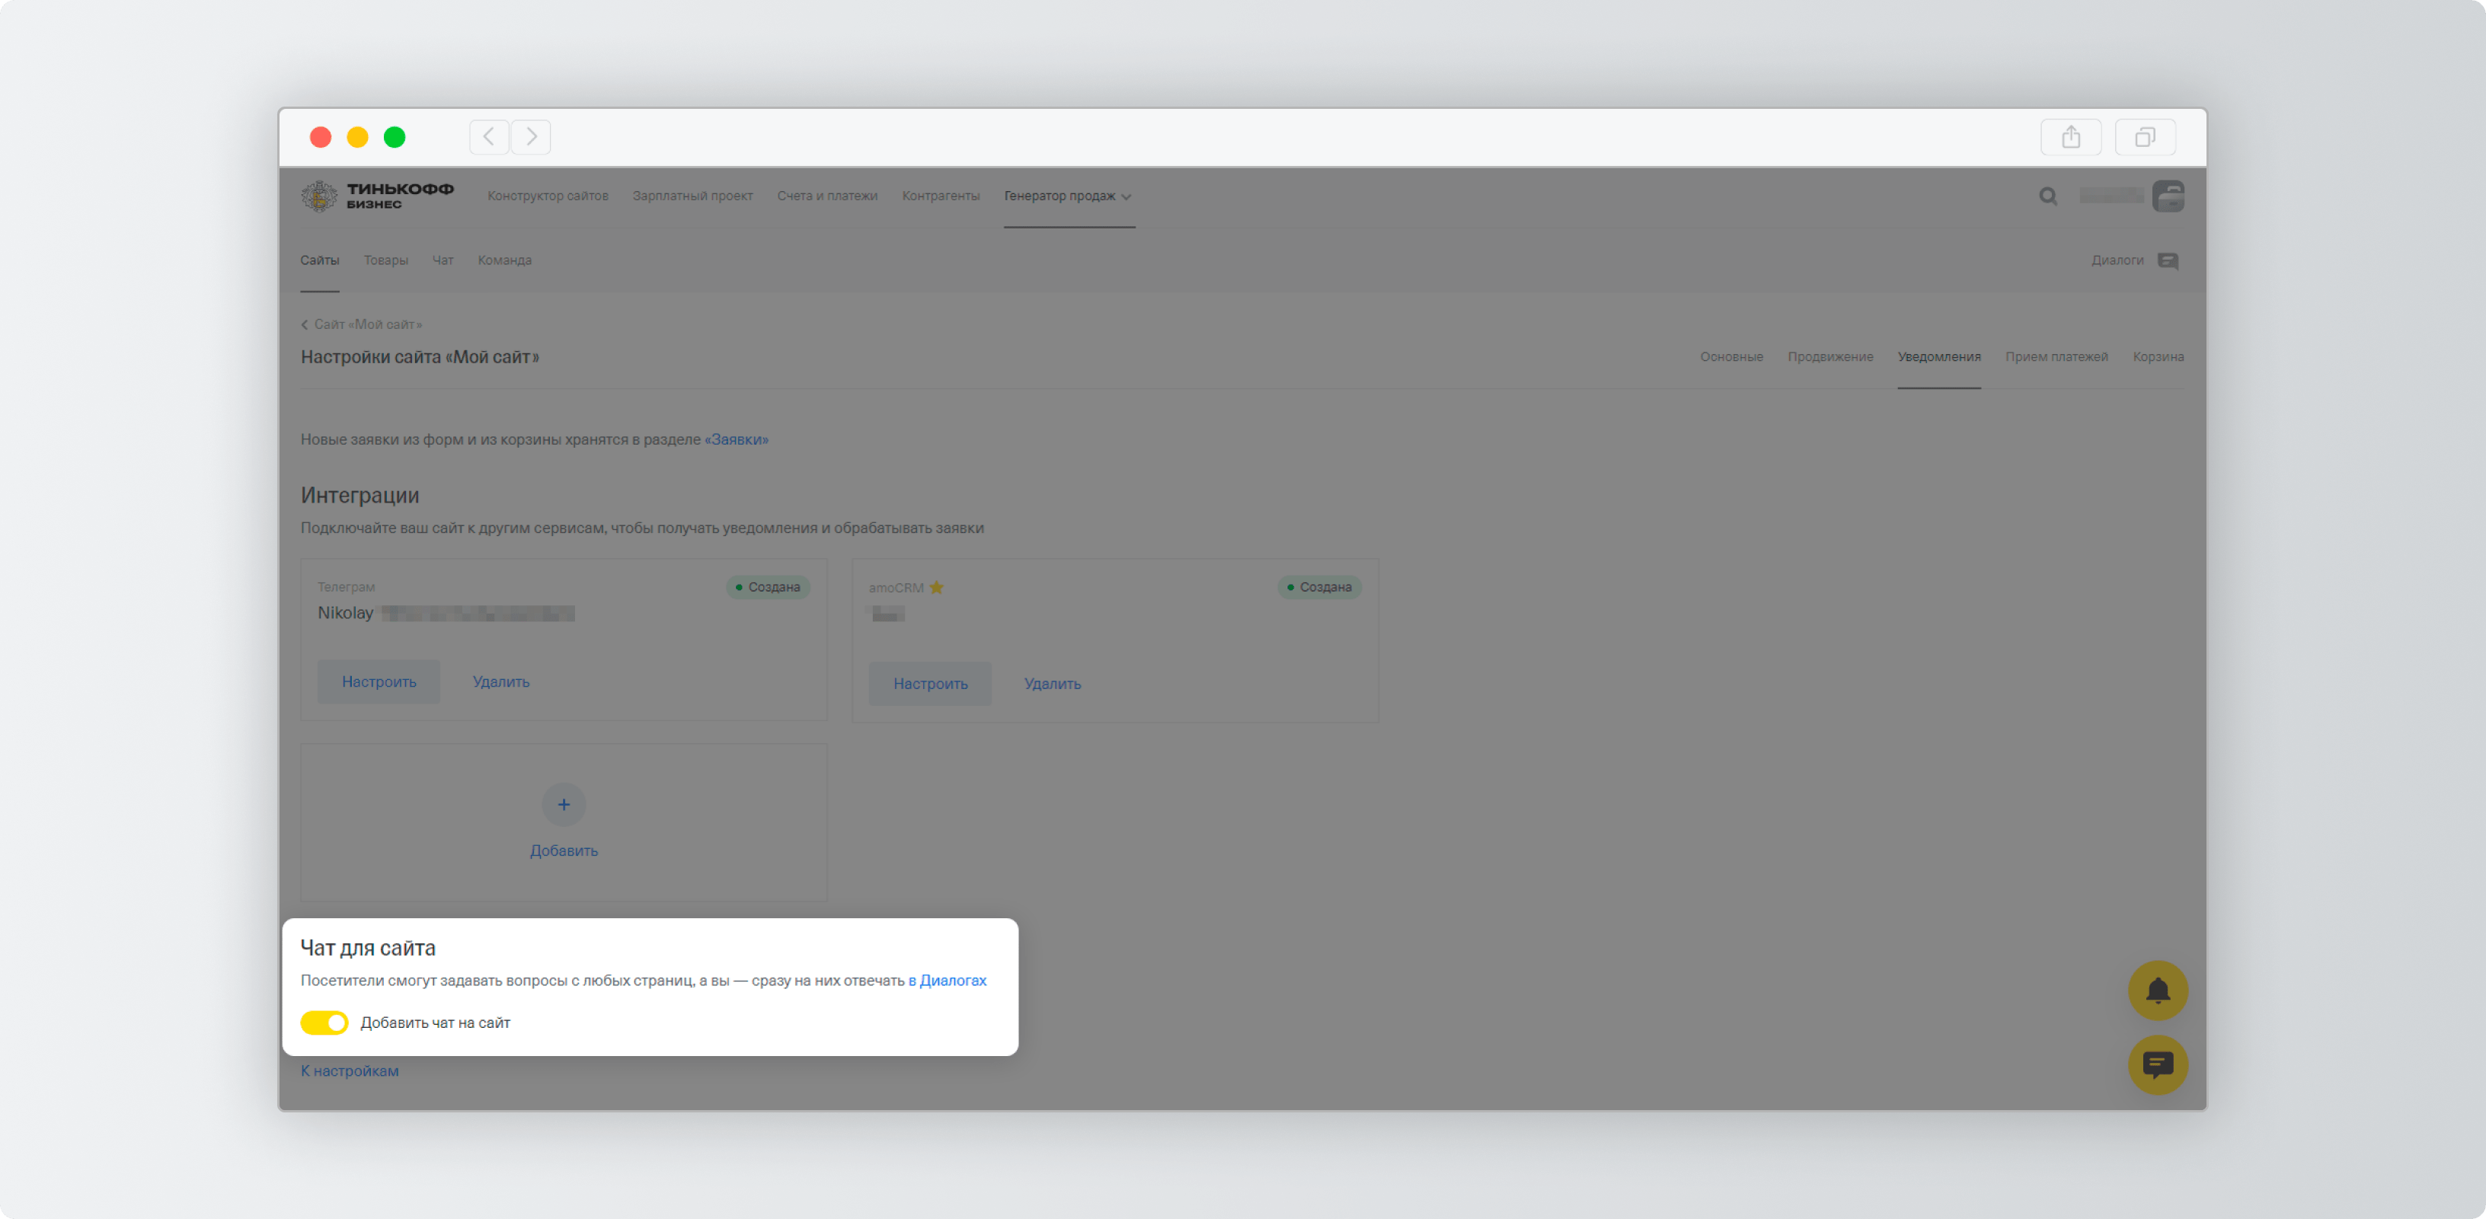2486x1219 pixels.
Task: Click Создана status in amoCRM card
Action: pyautogui.click(x=1318, y=587)
